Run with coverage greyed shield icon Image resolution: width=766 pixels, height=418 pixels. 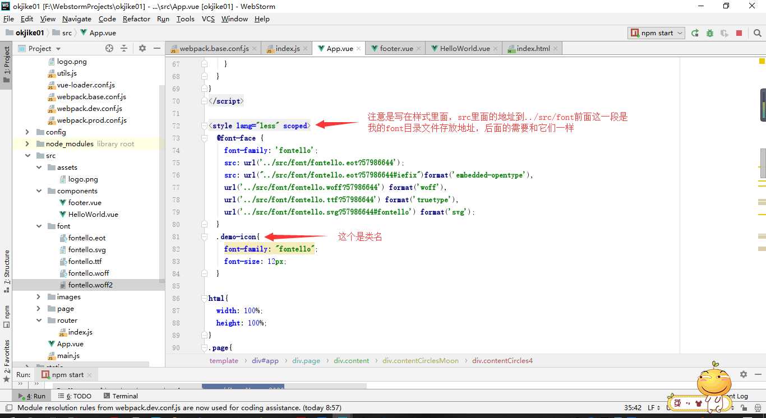[x=725, y=33]
